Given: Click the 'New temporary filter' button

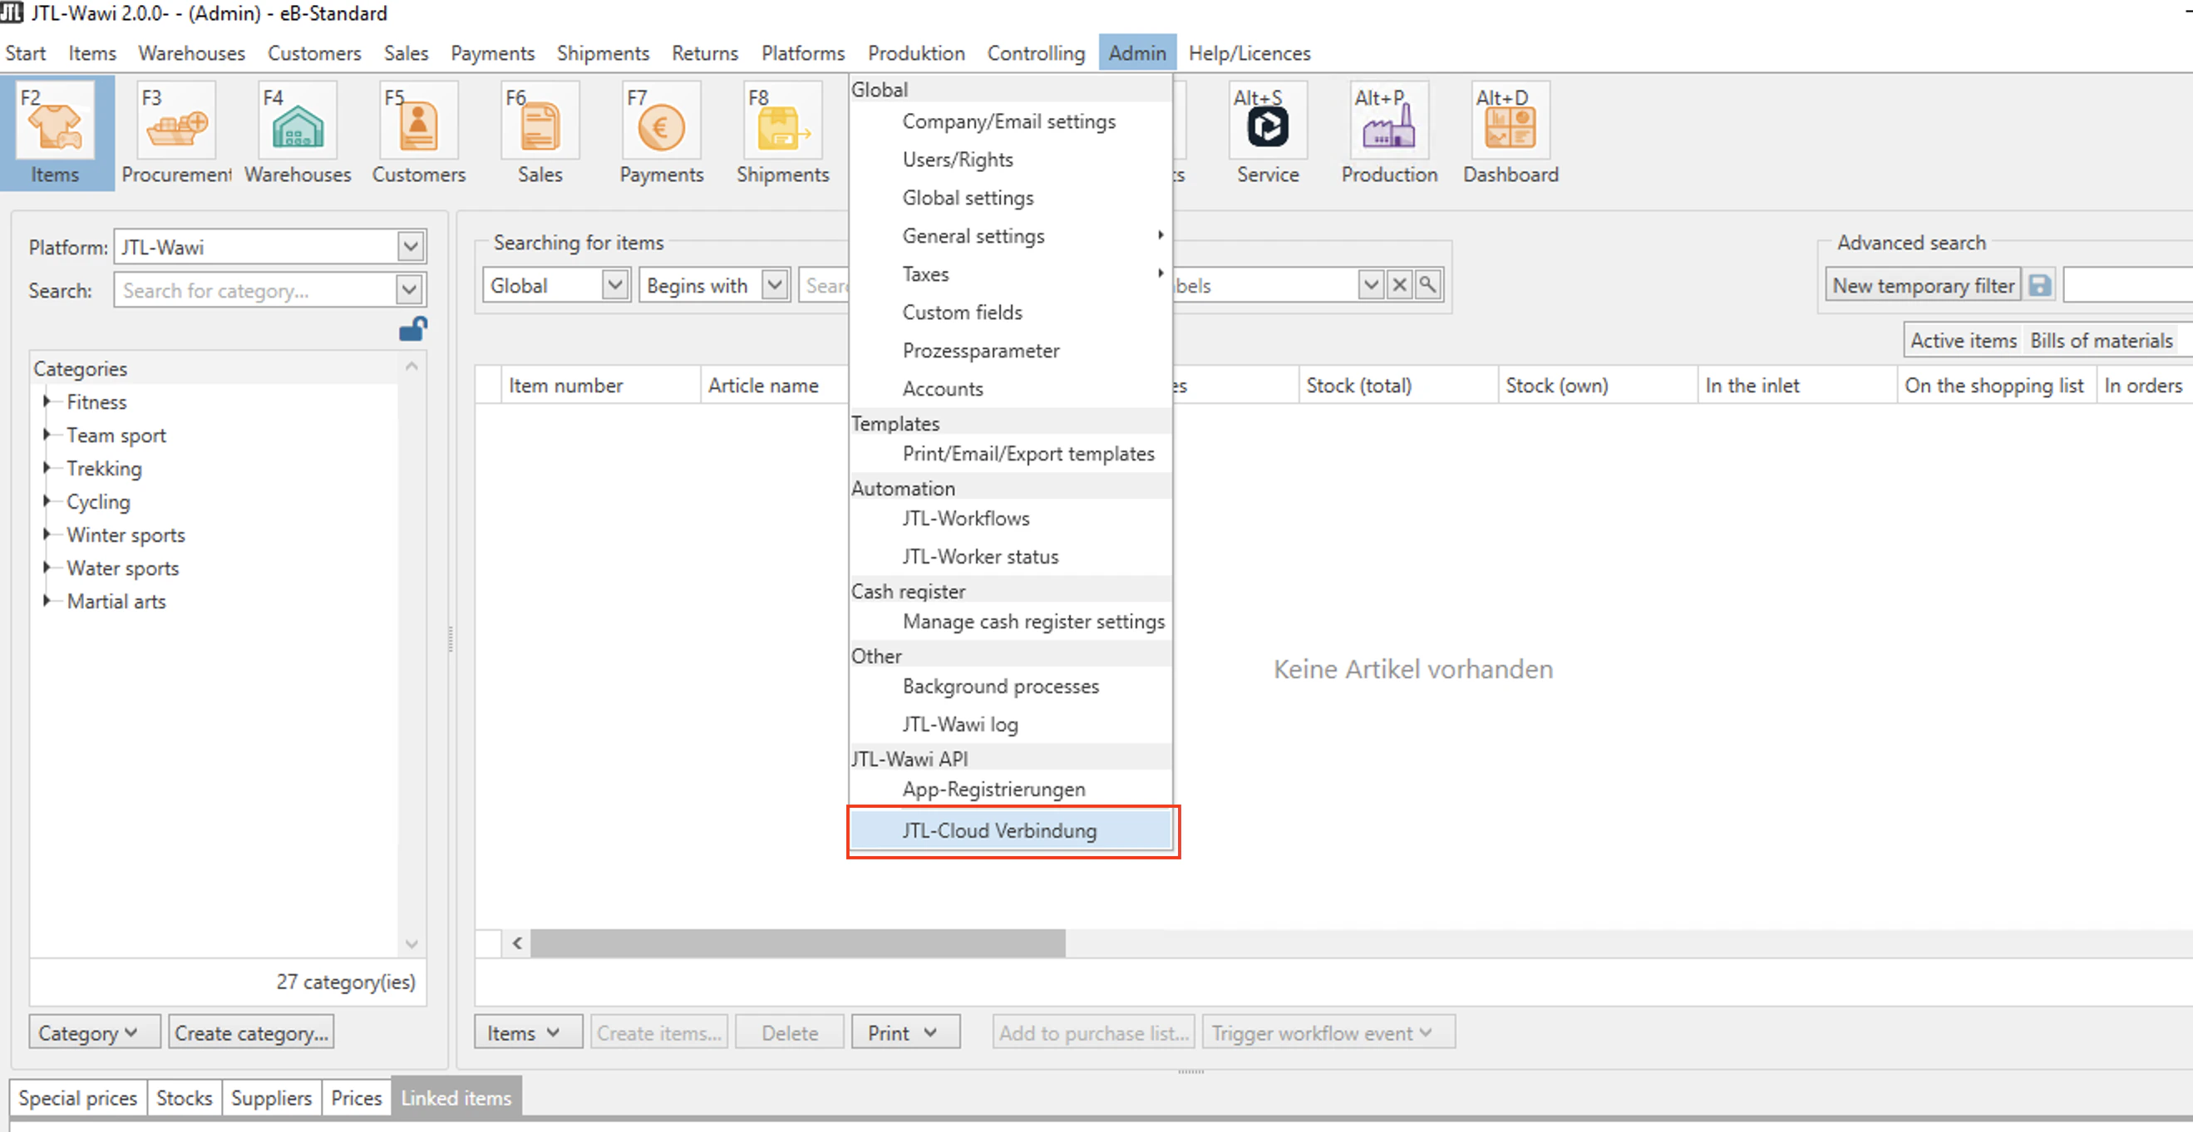Looking at the screenshot, I should (x=1922, y=284).
